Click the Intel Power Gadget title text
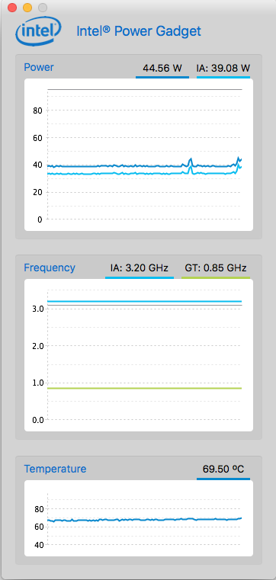The height and width of the screenshot is (580, 276). click(138, 31)
